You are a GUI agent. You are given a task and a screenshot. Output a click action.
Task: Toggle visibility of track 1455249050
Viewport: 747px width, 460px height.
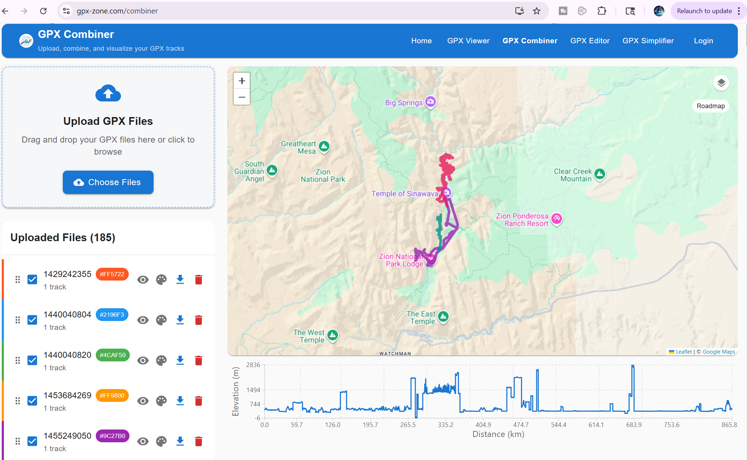pyautogui.click(x=143, y=441)
